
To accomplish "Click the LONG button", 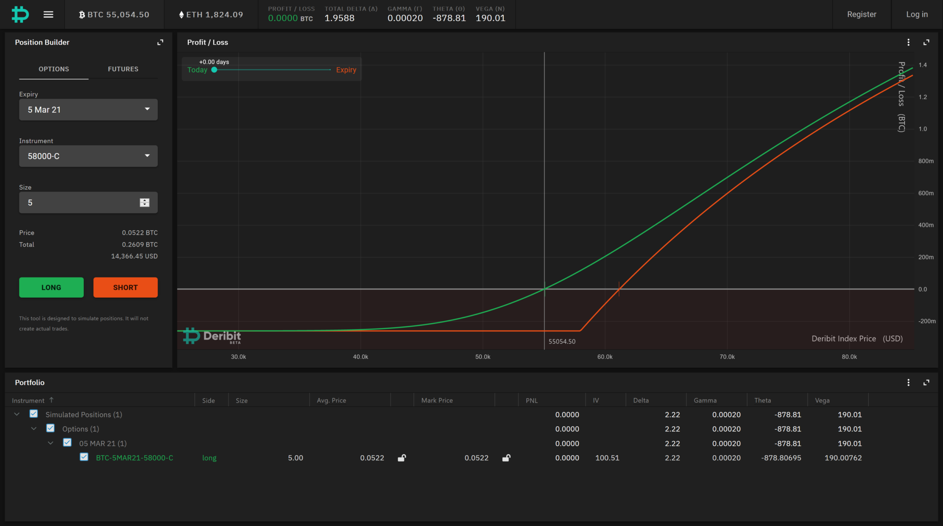I will pos(51,287).
